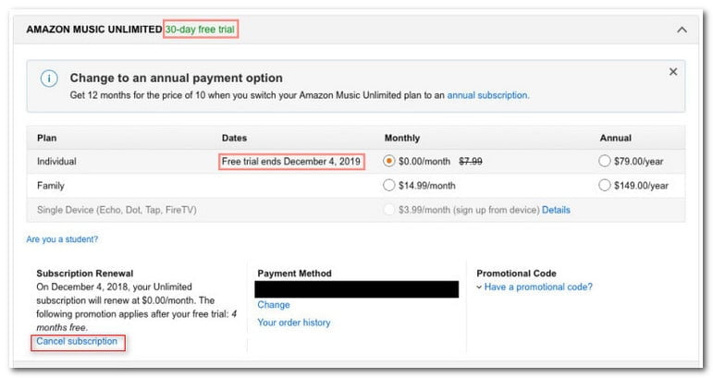Open Details for Single Device plan
This screenshot has height=378, width=713.
click(556, 210)
